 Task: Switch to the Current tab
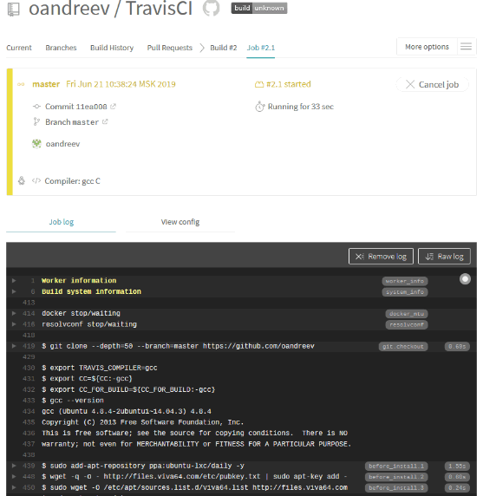(19, 48)
